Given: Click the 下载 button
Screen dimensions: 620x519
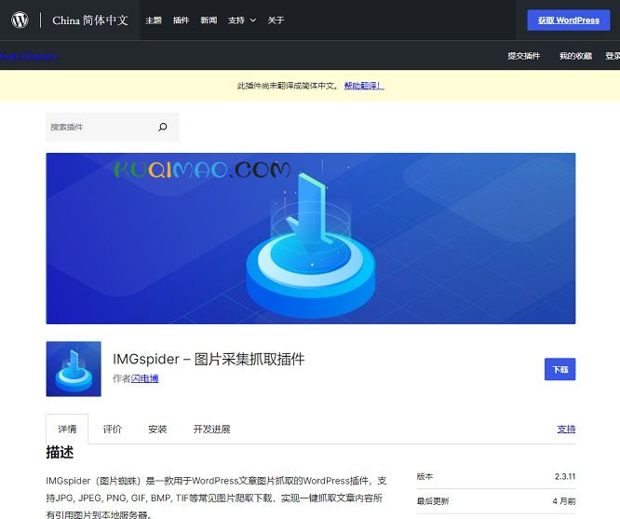Looking at the screenshot, I should point(559,369).
